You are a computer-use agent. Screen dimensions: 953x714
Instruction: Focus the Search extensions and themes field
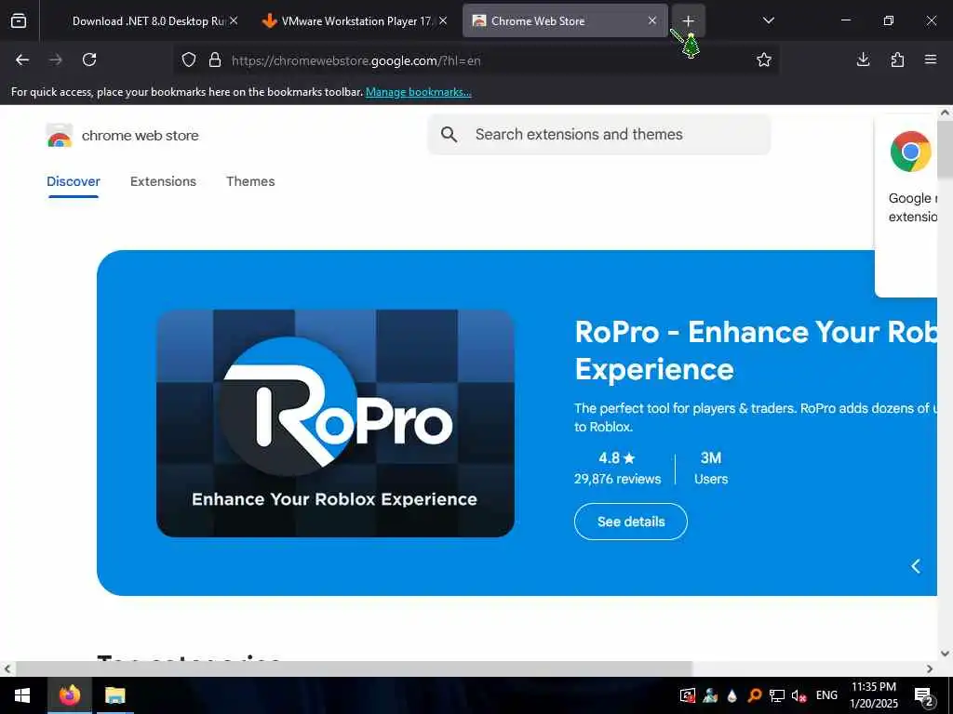click(x=599, y=134)
